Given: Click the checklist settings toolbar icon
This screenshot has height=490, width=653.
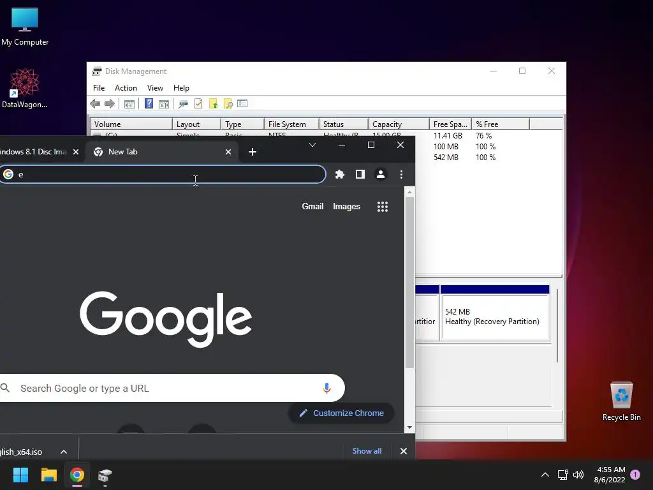Looking at the screenshot, I should pyautogui.click(x=242, y=103).
